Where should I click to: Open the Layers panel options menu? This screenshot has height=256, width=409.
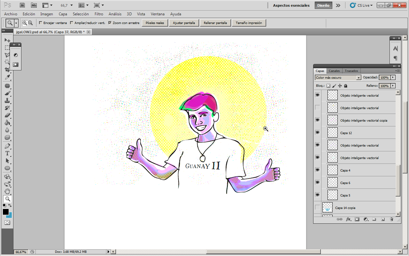coord(397,71)
